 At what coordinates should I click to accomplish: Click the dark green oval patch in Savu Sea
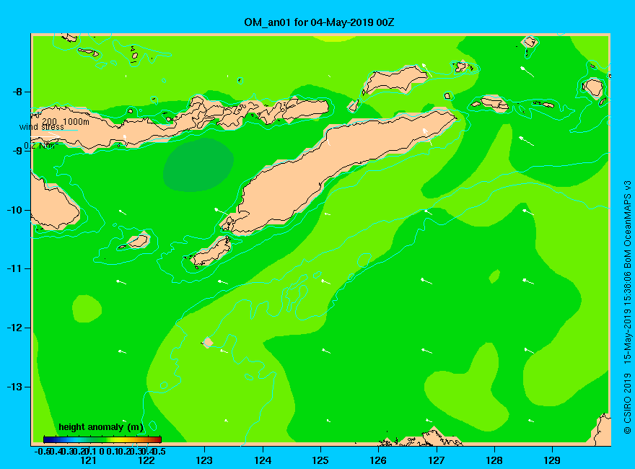198,165
